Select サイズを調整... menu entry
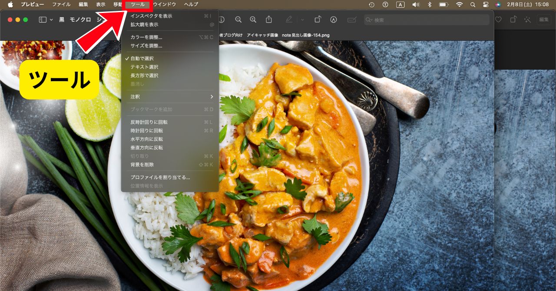This screenshot has width=556, height=291. (x=170, y=46)
